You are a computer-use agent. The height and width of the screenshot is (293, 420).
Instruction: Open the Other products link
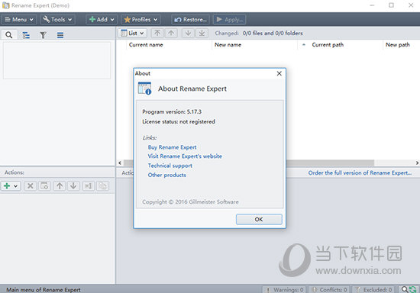pos(167,175)
